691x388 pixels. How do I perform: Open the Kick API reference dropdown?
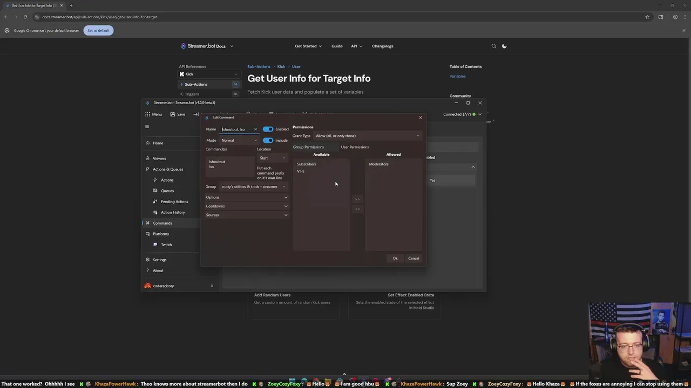tap(209, 74)
